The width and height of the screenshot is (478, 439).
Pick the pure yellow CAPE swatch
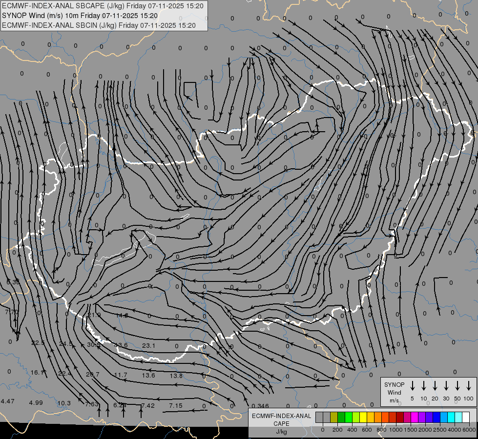(x=363, y=418)
